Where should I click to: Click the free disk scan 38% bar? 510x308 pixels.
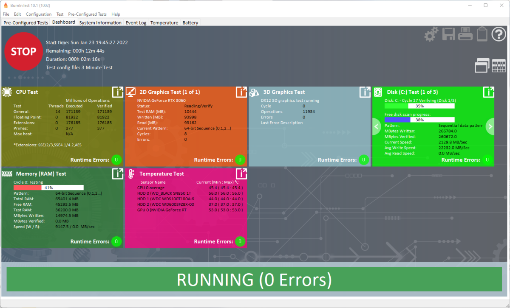click(419, 120)
